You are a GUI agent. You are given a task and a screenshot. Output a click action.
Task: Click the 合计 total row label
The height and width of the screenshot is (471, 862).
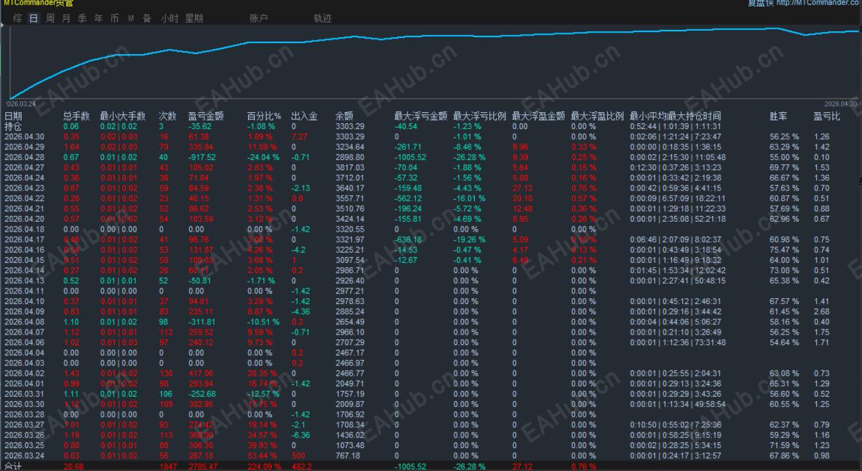click(13, 466)
